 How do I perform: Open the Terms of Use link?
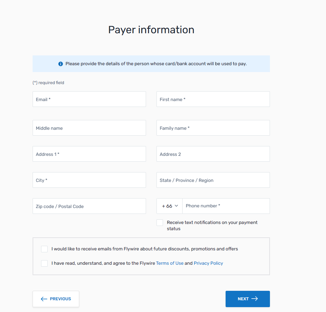170,263
